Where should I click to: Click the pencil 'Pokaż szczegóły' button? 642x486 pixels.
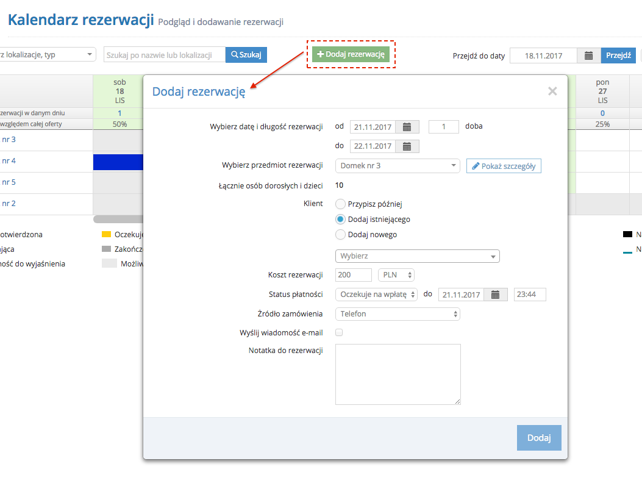pyautogui.click(x=504, y=166)
